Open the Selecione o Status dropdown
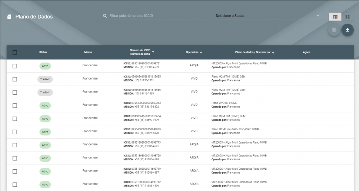Viewport: 359px width, 191px height. pos(267,16)
